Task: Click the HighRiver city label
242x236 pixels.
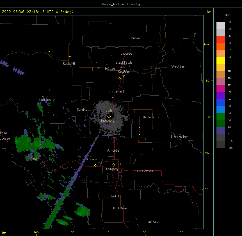Action: click(x=121, y=208)
